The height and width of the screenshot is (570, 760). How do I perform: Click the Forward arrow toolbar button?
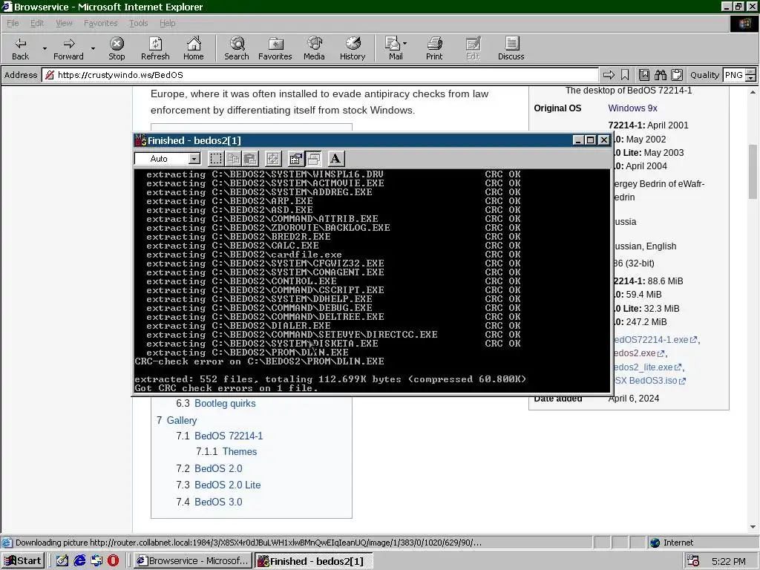point(68,48)
